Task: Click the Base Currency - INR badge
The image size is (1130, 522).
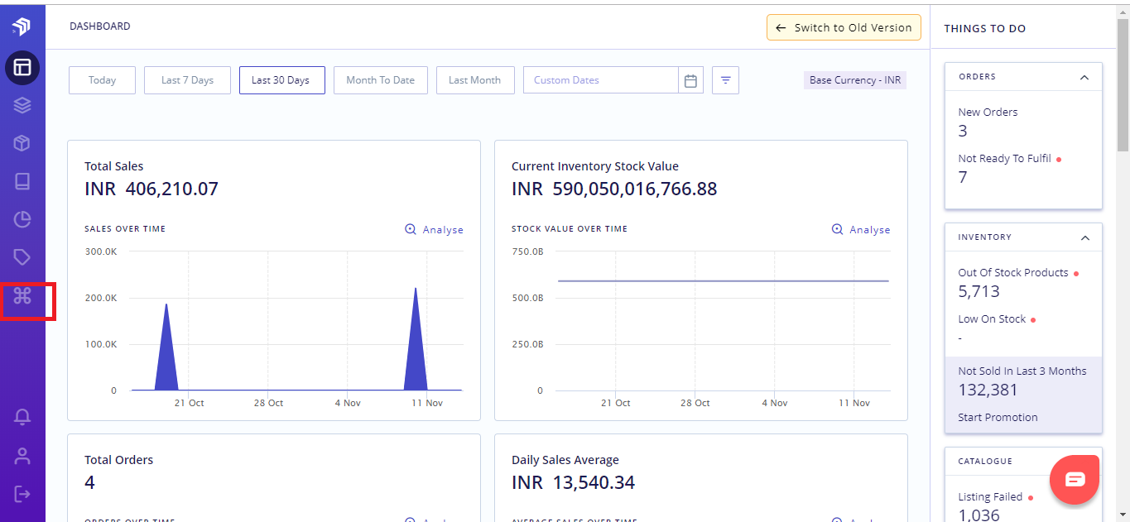Action: point(855,80)
